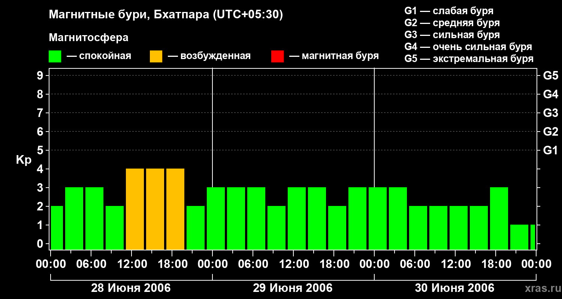This screenshot has width=562, height=299.
Task: Click the G5 storm level axis label
Action: point(550,75)
